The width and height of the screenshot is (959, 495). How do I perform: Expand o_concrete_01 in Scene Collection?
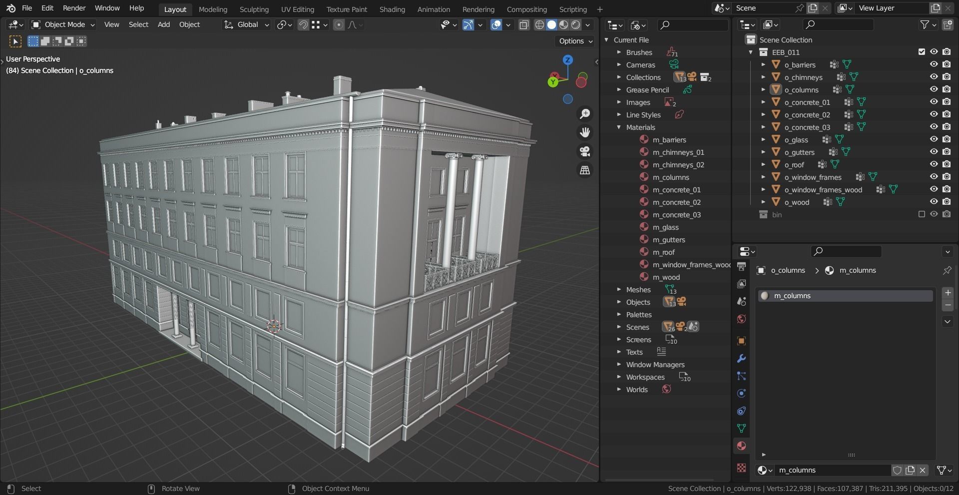763,102
